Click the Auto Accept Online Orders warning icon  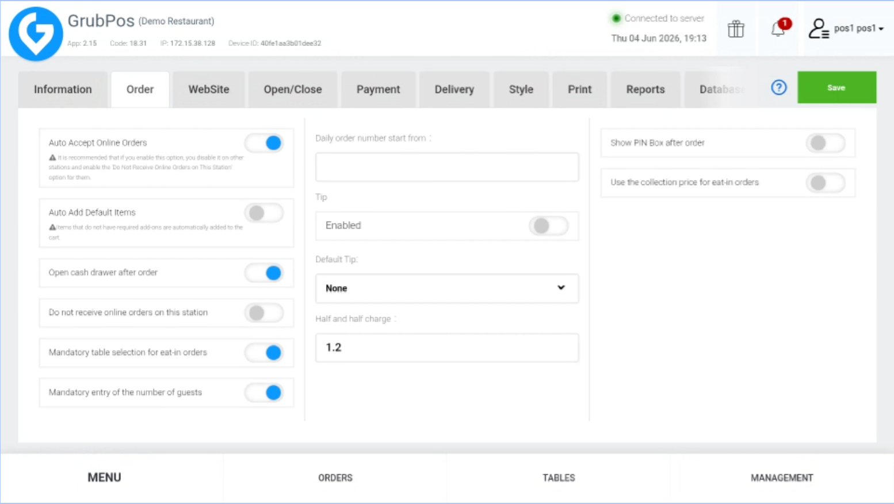point(52,157)
